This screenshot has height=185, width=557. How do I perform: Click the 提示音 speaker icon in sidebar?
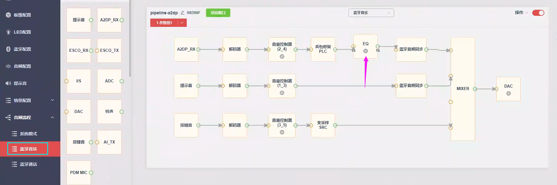coord(8,83)
